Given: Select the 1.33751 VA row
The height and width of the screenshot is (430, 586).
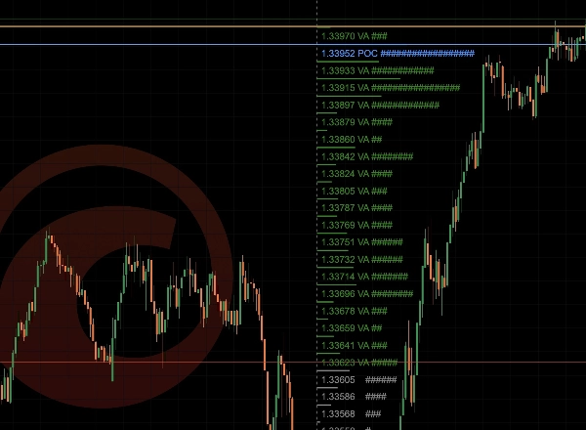Looking at the screenshot, I should [361, 242].
